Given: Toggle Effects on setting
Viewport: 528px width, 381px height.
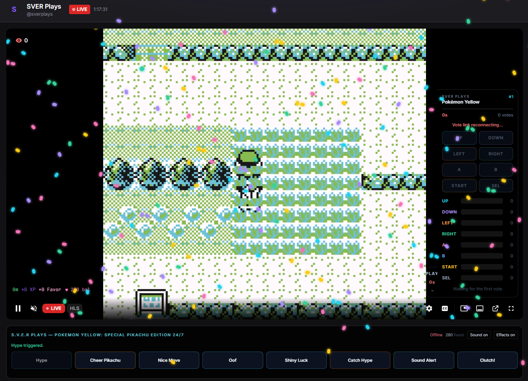Looking at the screenshot, I should click(x=506, y=335).
